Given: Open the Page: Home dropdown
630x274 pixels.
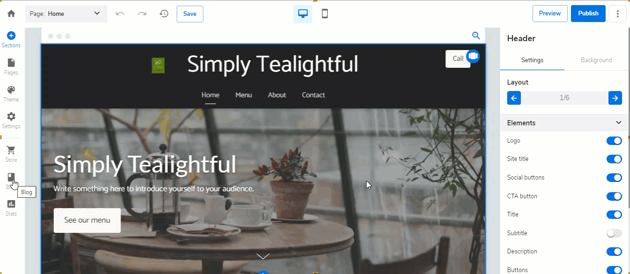Looking at the screenshot, I should pos(66,14).
